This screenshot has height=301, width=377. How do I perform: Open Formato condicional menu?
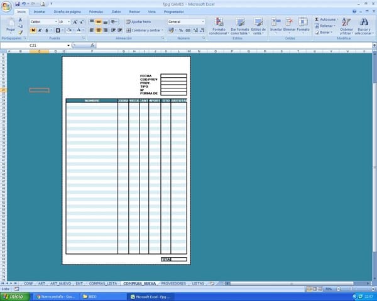click(x=219, y=26)
